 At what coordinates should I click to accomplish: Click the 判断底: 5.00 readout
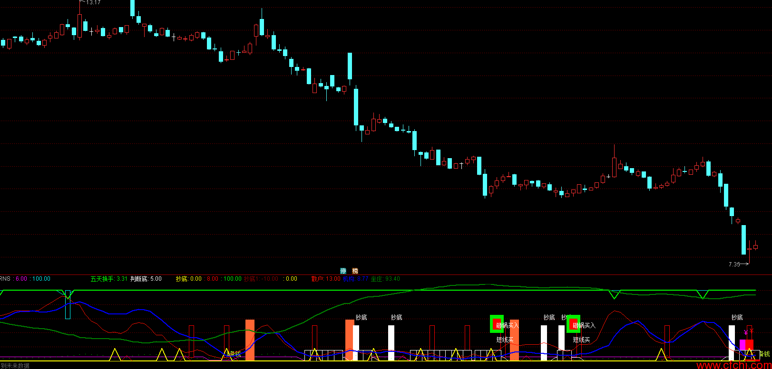[x=146, y=279]
